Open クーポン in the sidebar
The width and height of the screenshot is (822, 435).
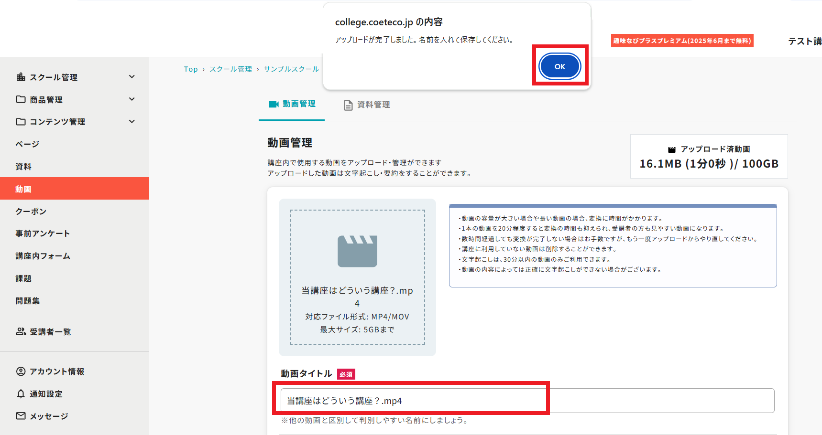pyautogui.click(x=31, y=212)
